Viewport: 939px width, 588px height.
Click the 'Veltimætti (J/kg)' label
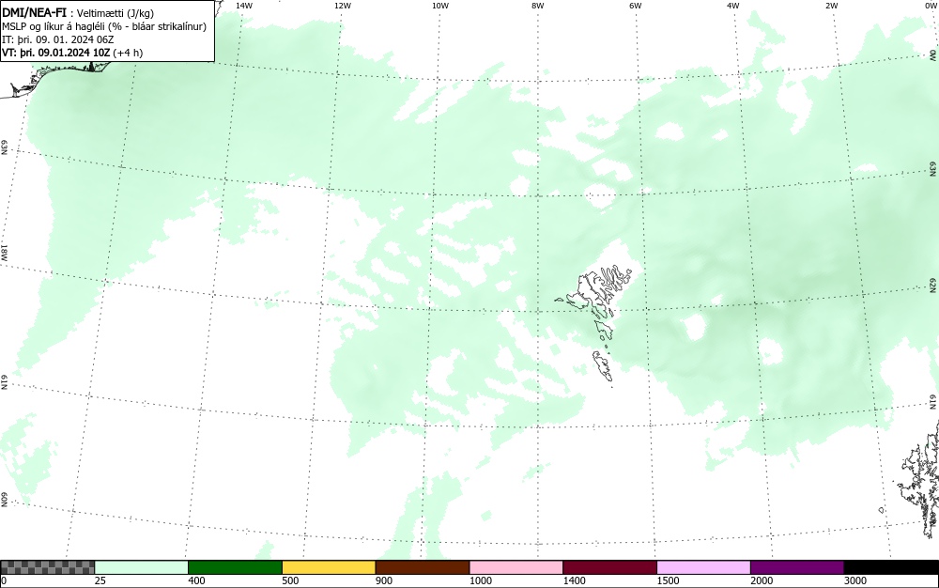click(115, 13)
